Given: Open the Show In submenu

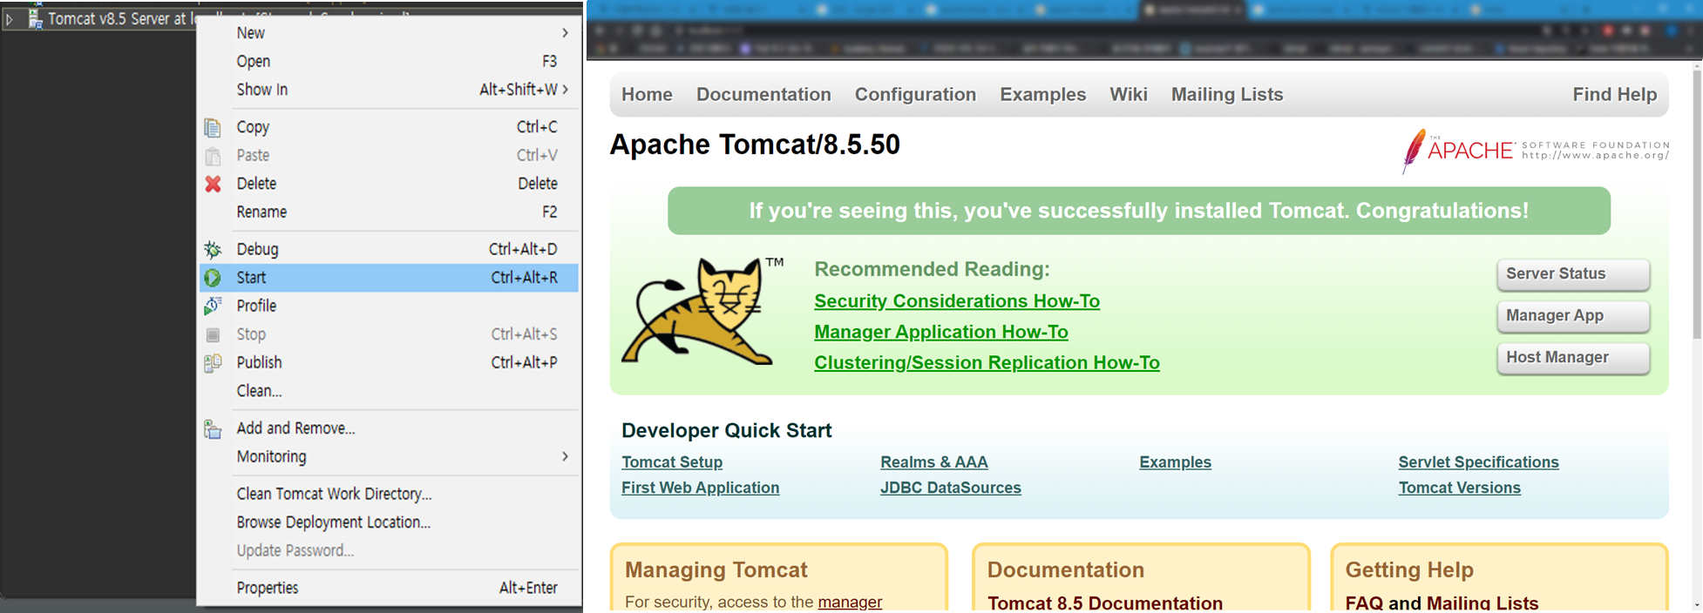Looking at the screenshot, I should (x=389, y=90).
